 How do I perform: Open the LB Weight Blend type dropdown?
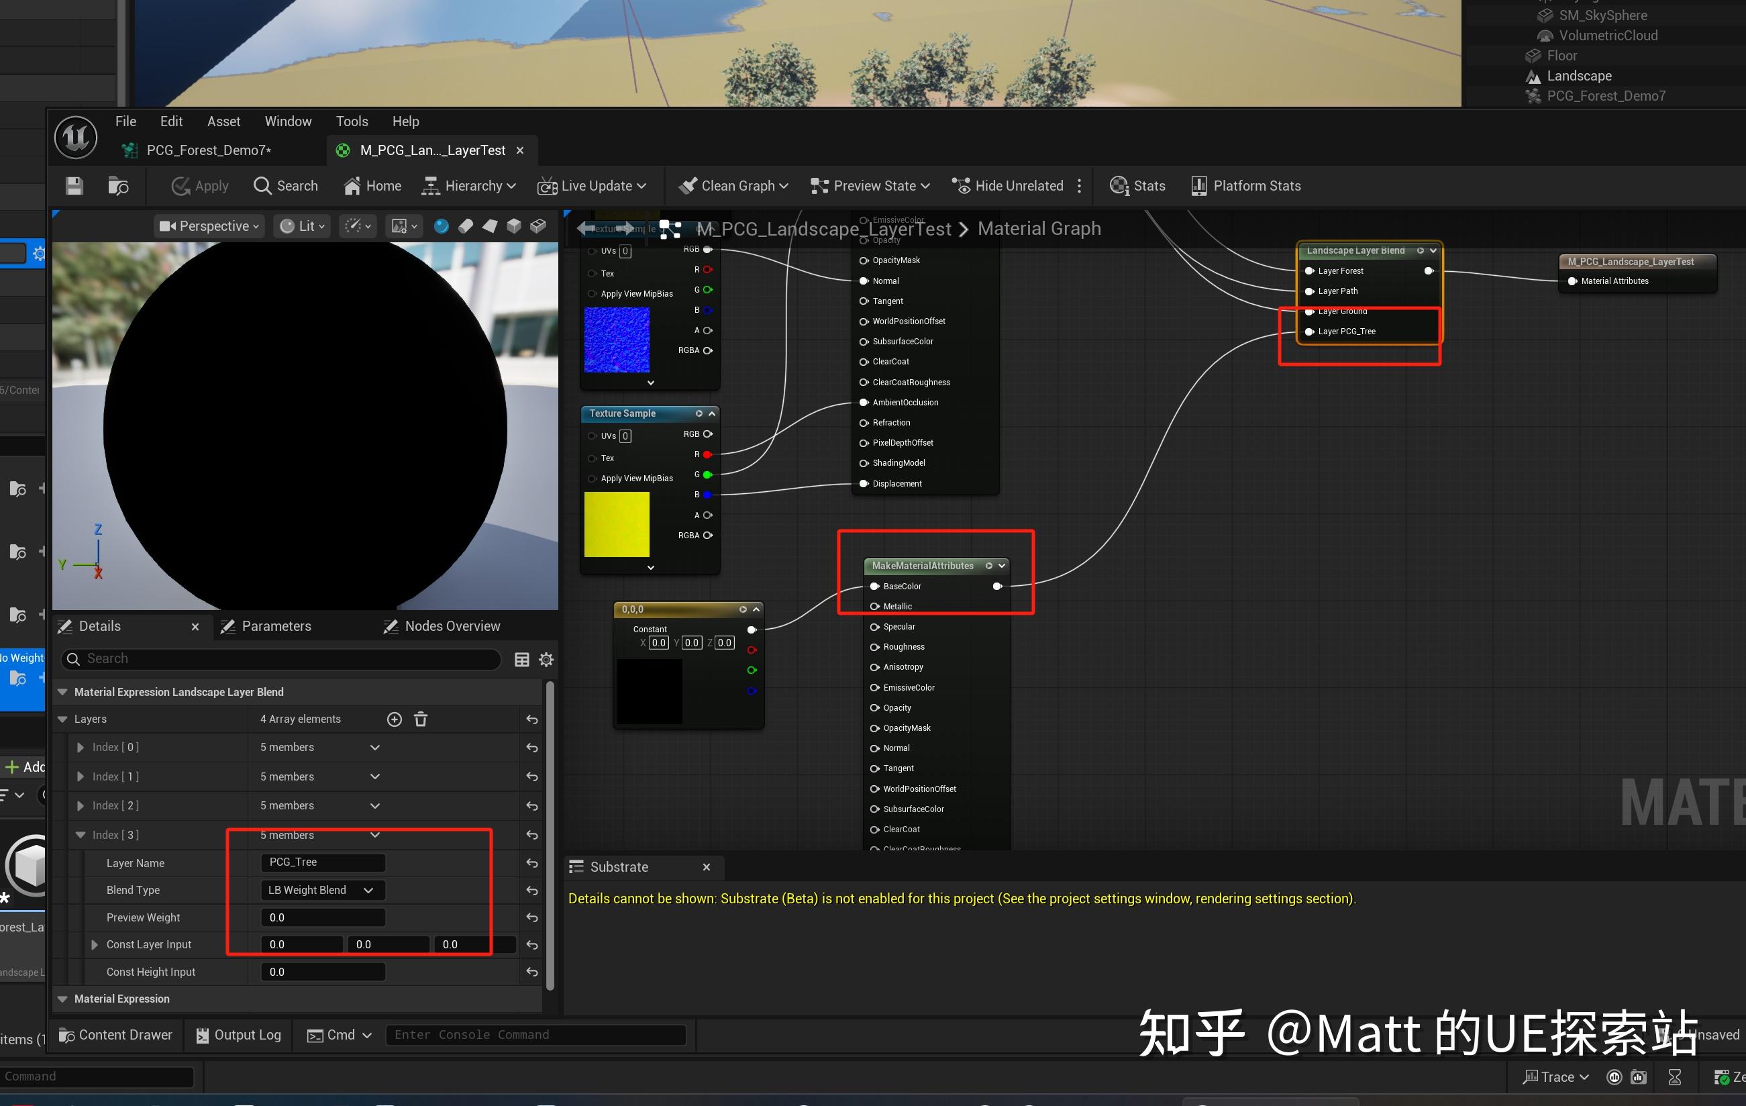pos(322,891)
